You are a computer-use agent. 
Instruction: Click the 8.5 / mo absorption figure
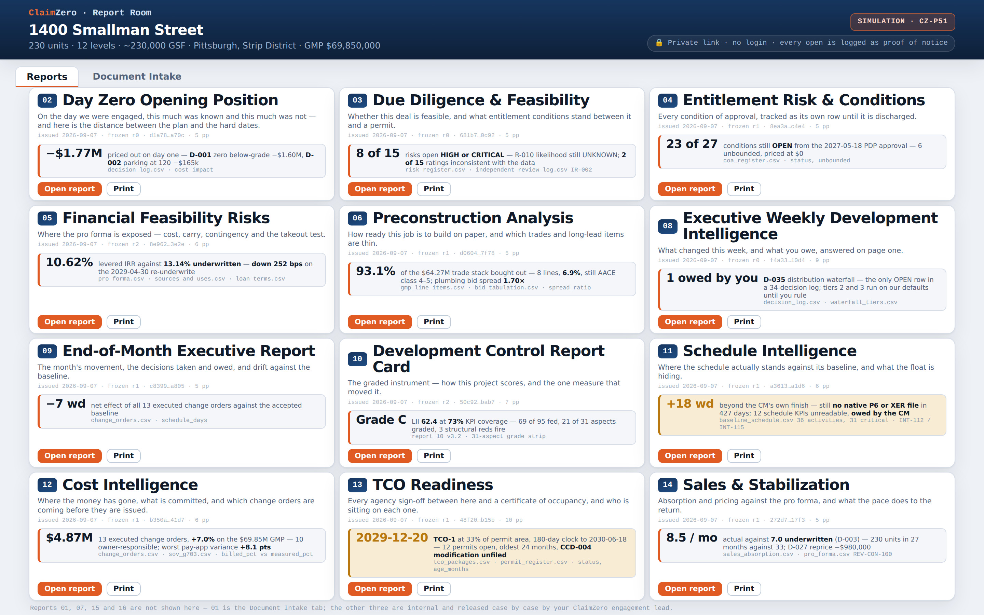click(x=692, y=538)
